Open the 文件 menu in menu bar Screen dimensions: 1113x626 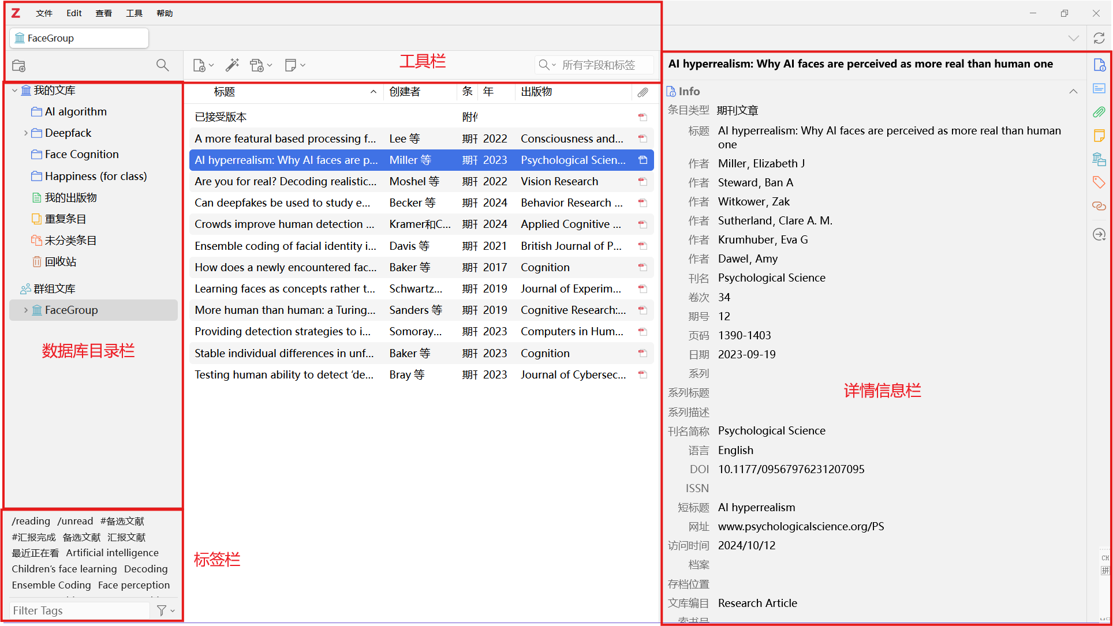tap(43, 13)
